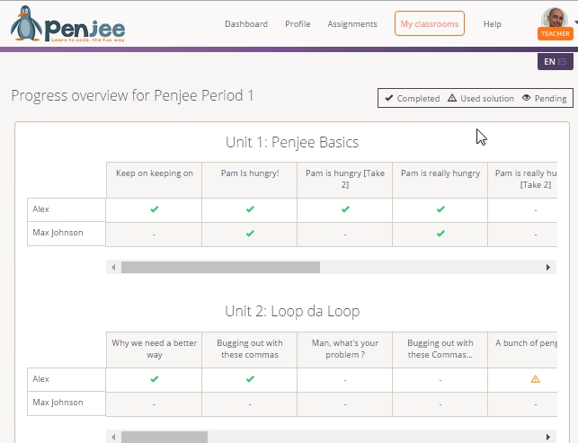Click Alex's checkmark for Bugging out with these commas
Image resolution: width=578 pixels, height=443 pixels.
coord(250,379)
